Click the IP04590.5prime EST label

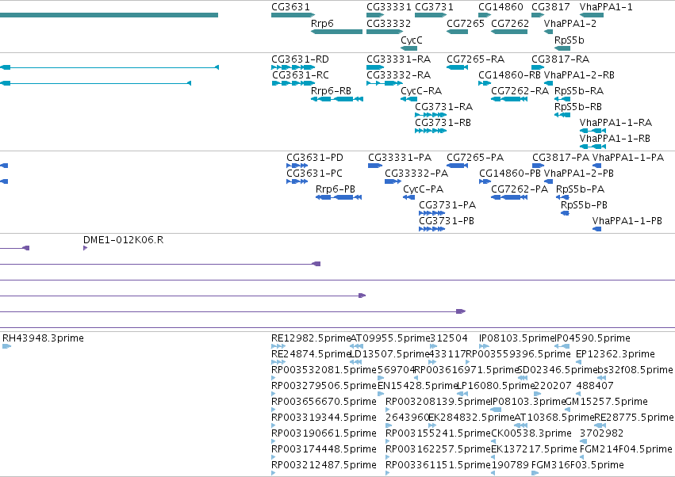coord(593,338)
